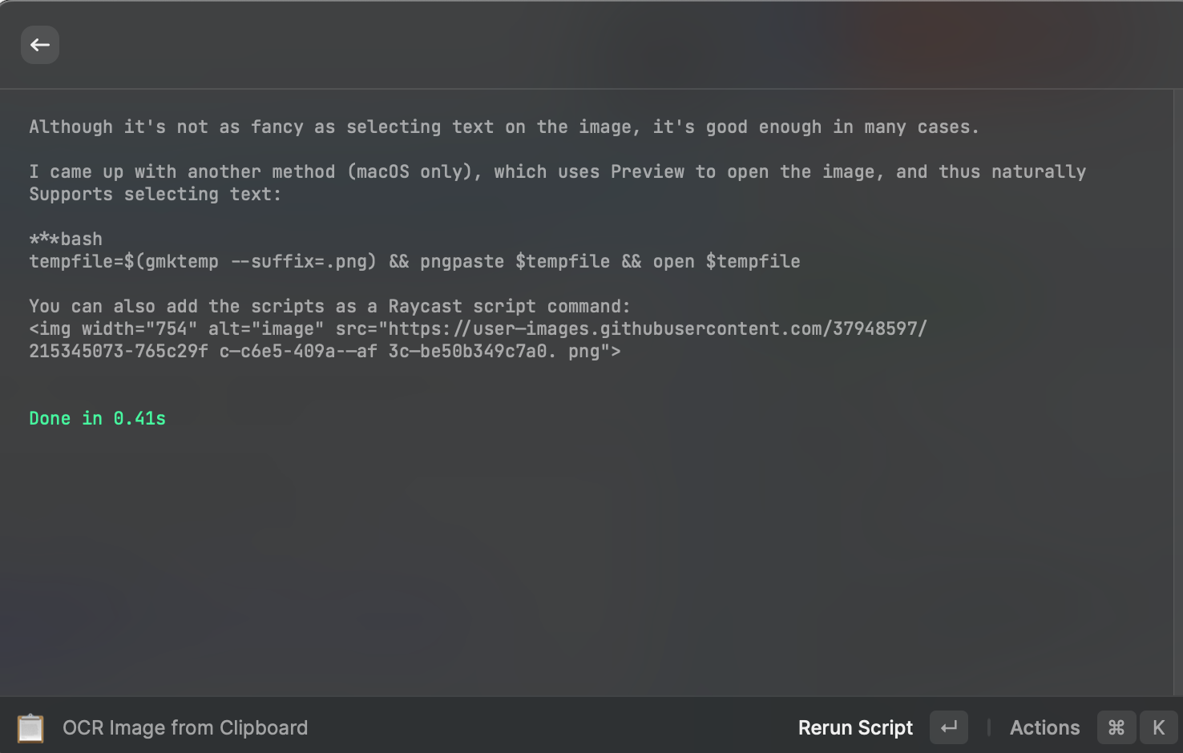The height and width of the screenshot is (753, 1183).
Task: Click the 'I came up with another method' paragraph
Action: [558, 171]
